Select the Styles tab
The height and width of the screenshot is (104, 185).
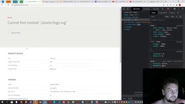tap(153, 13)
